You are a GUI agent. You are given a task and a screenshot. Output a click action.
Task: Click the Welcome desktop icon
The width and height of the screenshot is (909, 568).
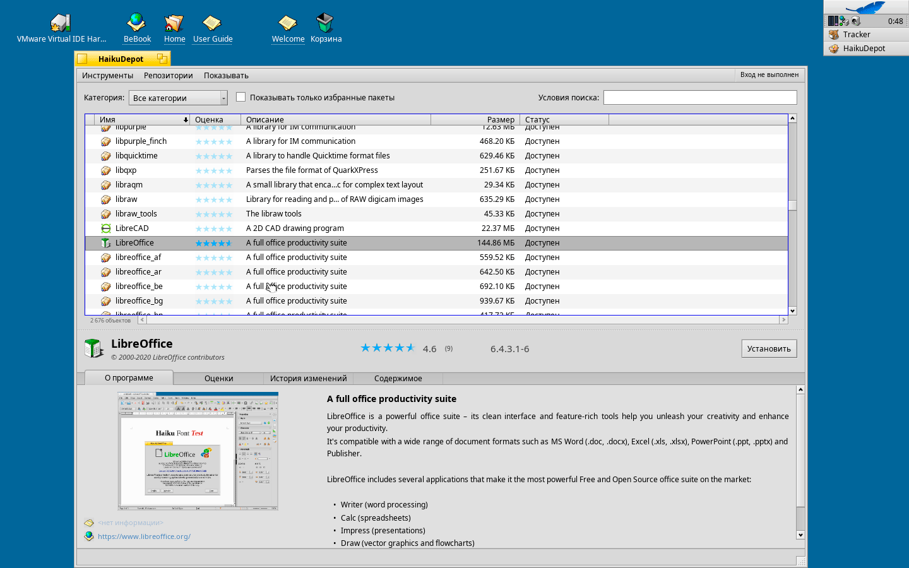(288, 23)
